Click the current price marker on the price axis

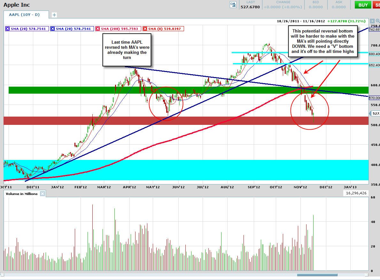tap(375, 113)
